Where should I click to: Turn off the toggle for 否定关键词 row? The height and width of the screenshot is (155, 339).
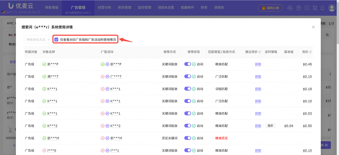[188, 138]
